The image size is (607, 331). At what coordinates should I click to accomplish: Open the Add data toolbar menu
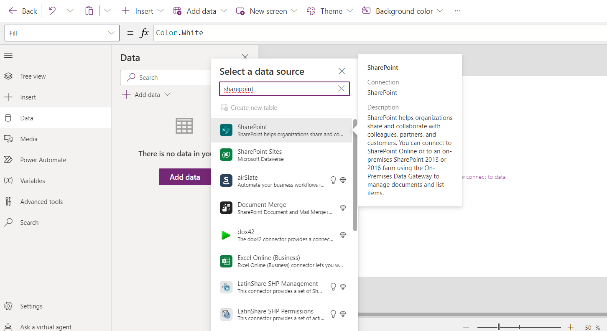tap(200, 11)
